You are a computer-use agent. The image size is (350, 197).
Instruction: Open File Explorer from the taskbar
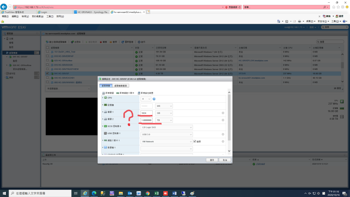(121, 193)
